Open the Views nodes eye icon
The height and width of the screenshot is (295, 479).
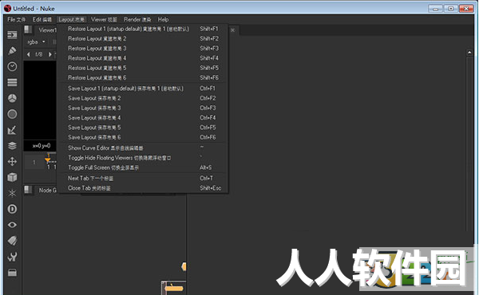(12, 225)
